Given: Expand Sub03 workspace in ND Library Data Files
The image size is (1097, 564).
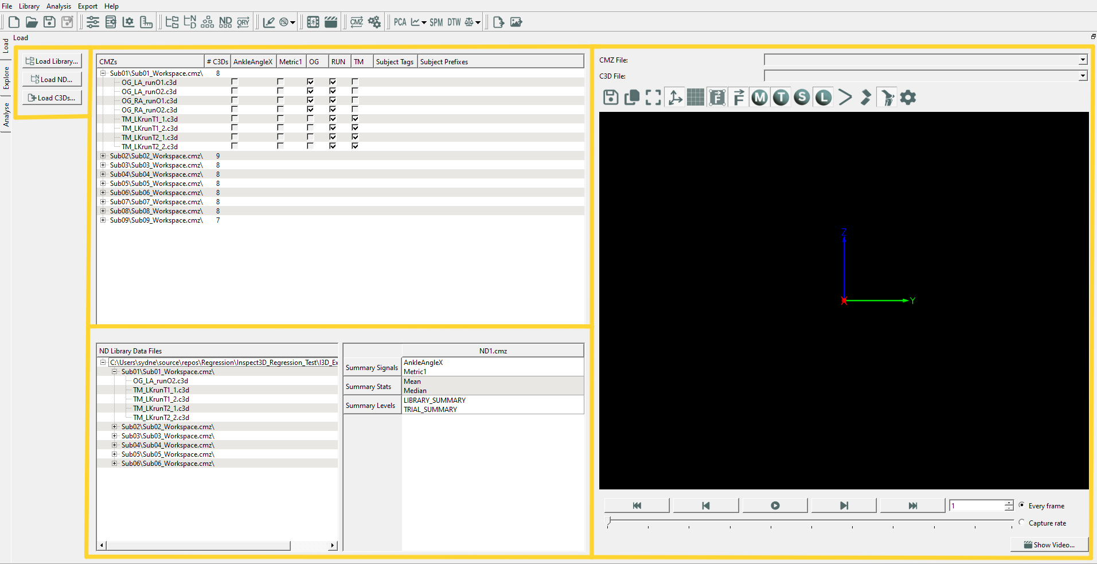Looking at the screenshot, I should 115,436.
